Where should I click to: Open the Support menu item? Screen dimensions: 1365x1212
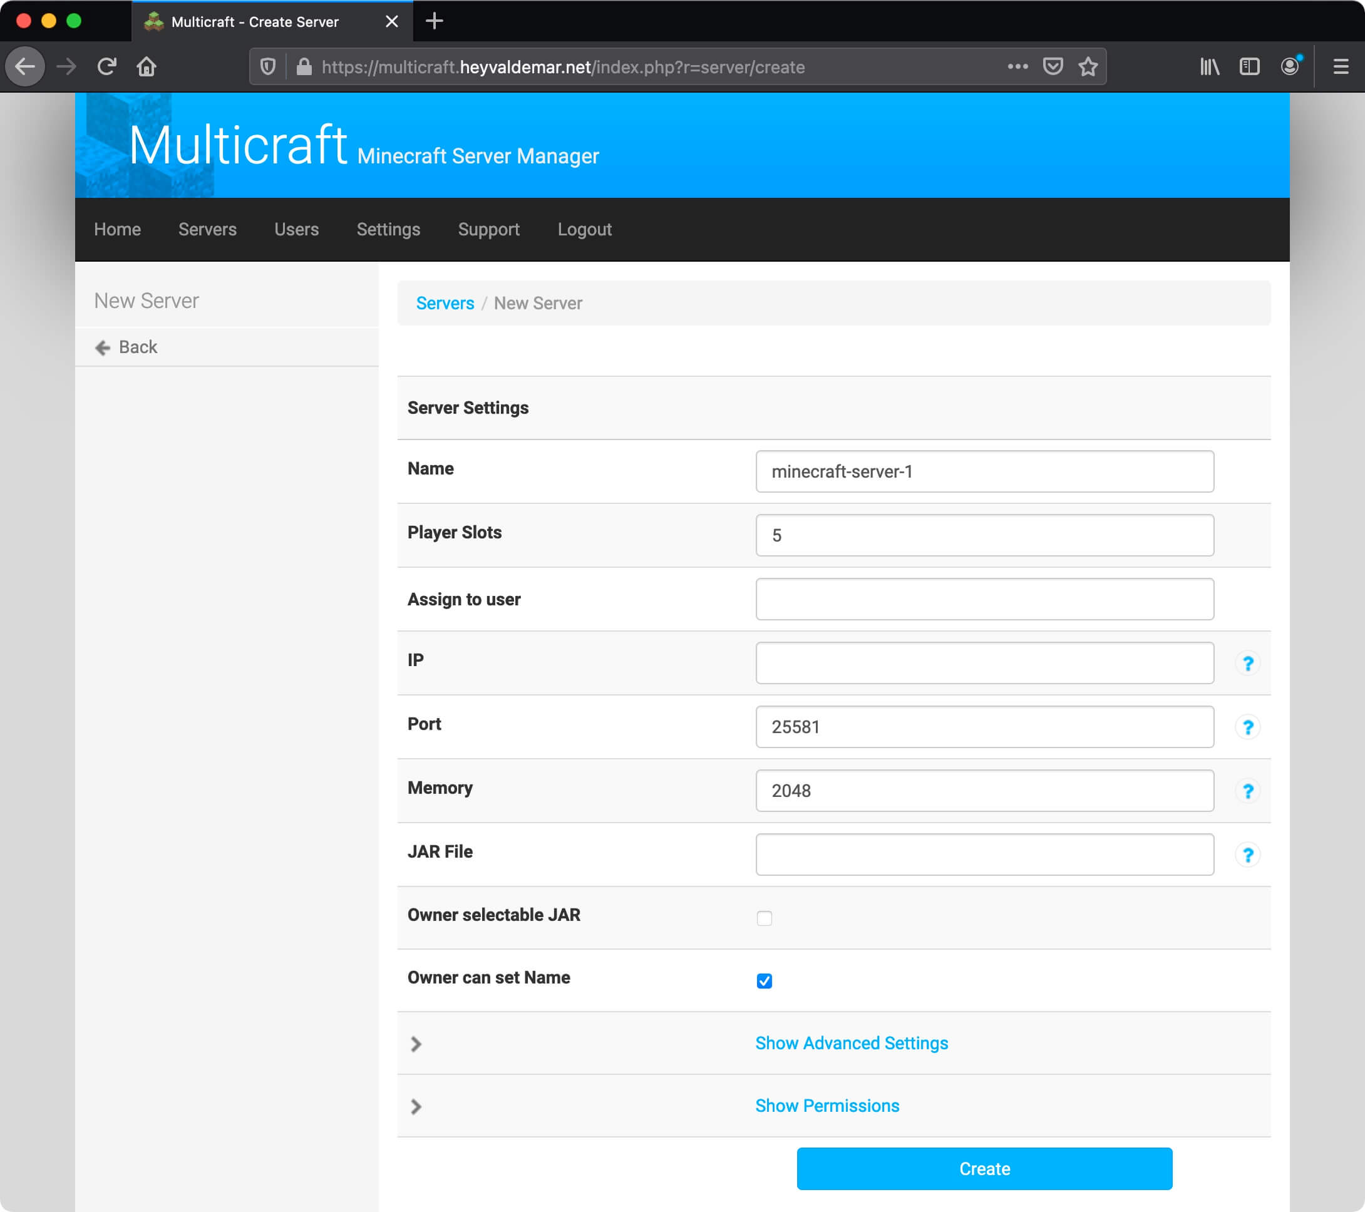tap(489, 229)
